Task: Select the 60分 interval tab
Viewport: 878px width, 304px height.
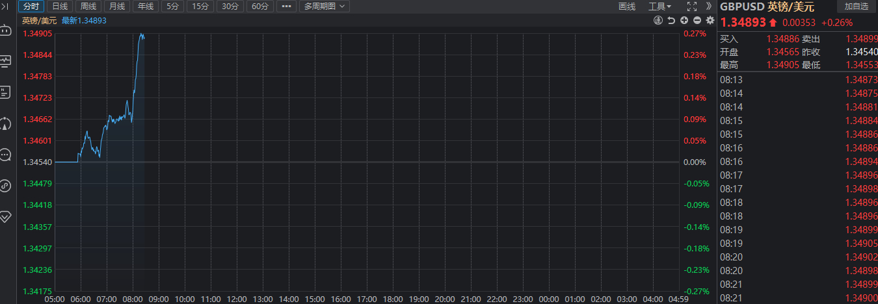Action: pyautogui.click(x=259, y=6)
